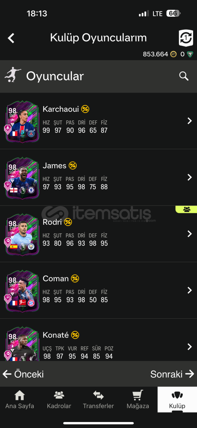Tap the untradeable icon next to Coman
Screen dimensions: 197x428
tap(75, 279)
